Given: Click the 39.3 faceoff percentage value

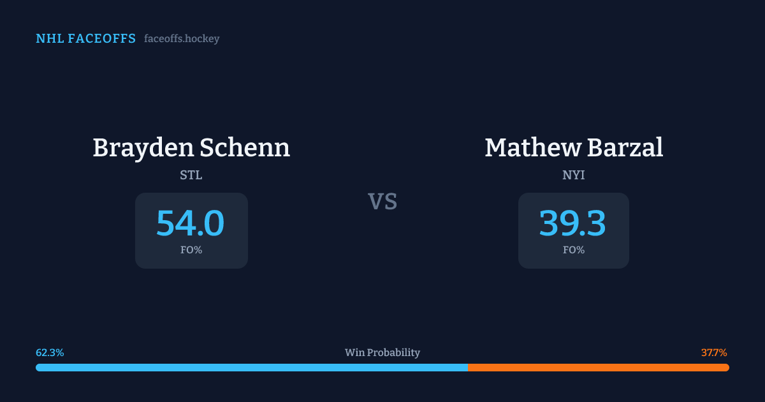Looking at the screenshot, I should (x=573, y=223).
